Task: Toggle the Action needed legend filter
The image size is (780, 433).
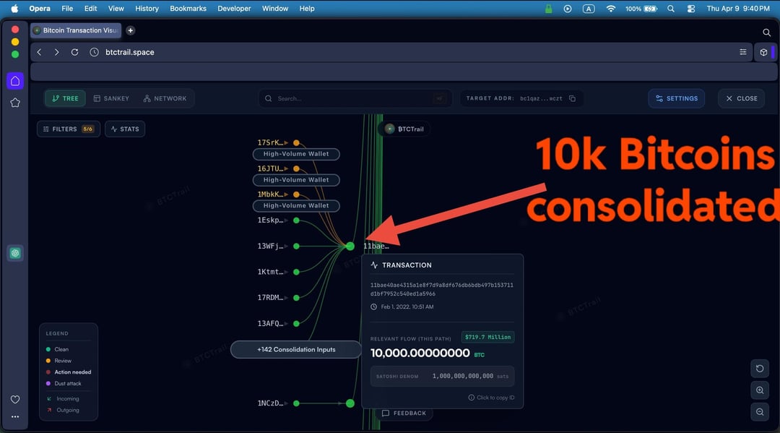Action: tap(72, 372)
